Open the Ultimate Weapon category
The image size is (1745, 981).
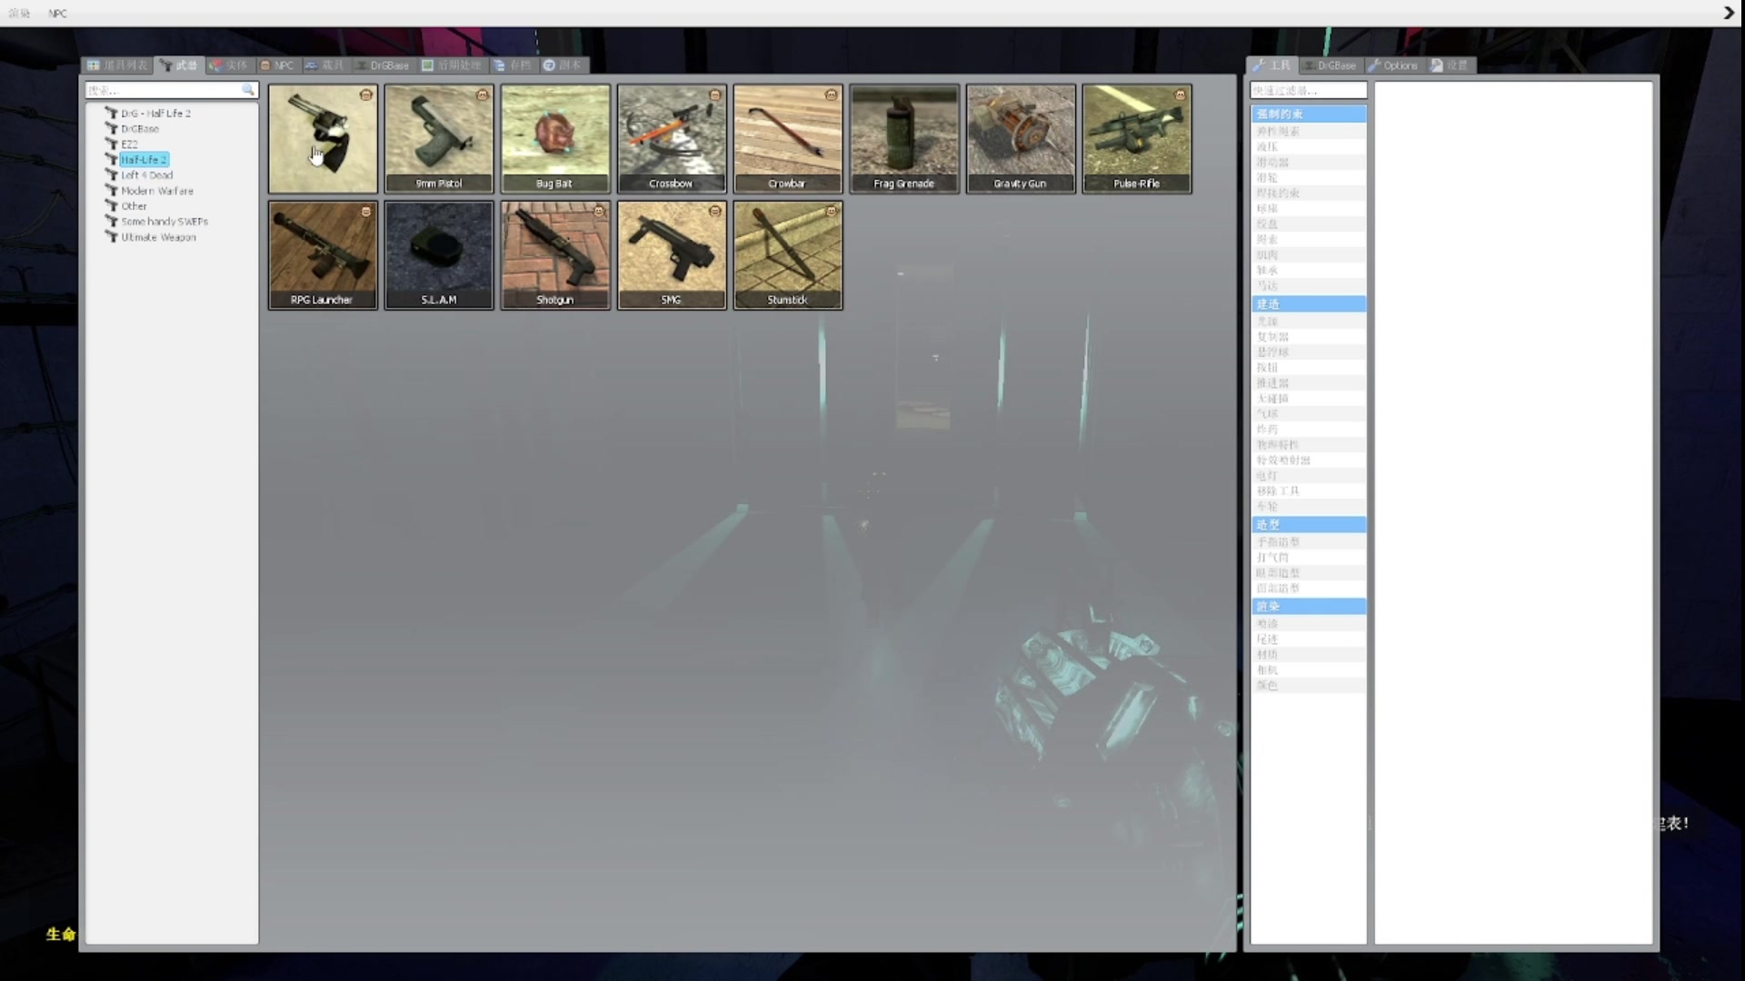click(158, 237)
